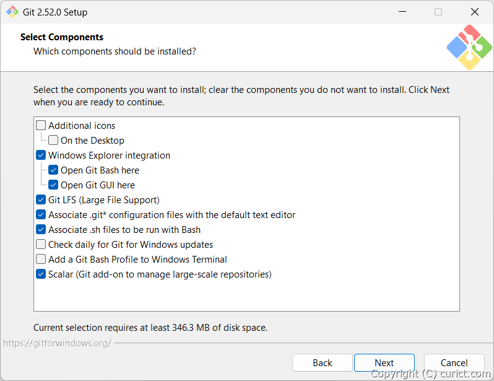
Task: Check the On the Desktop option
Action: tap(53, 141)
